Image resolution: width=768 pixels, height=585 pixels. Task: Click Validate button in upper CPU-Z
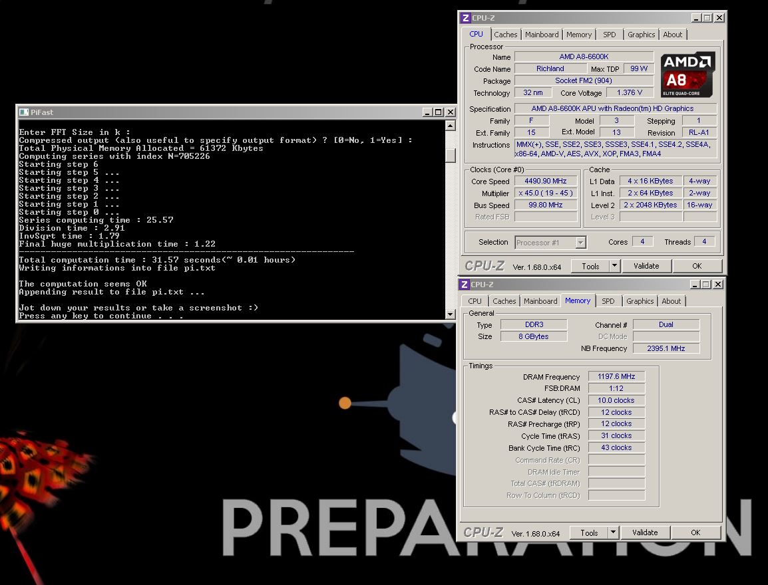(x=646, y=266)
